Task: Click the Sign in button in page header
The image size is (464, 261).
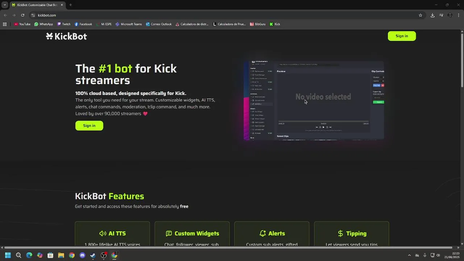Action: coord(402,36)
